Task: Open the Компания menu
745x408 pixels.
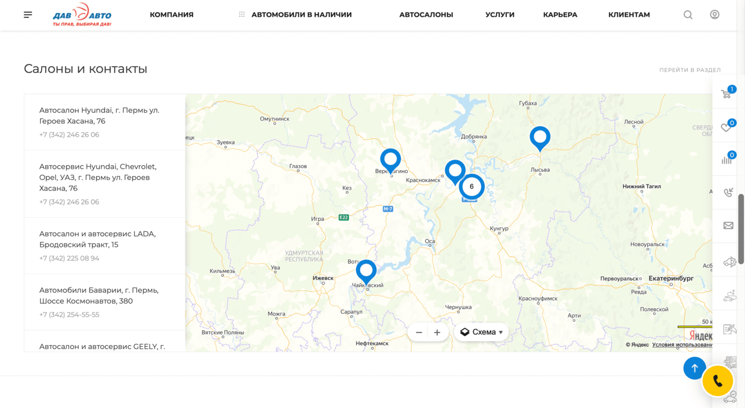Action: (172, 15)
